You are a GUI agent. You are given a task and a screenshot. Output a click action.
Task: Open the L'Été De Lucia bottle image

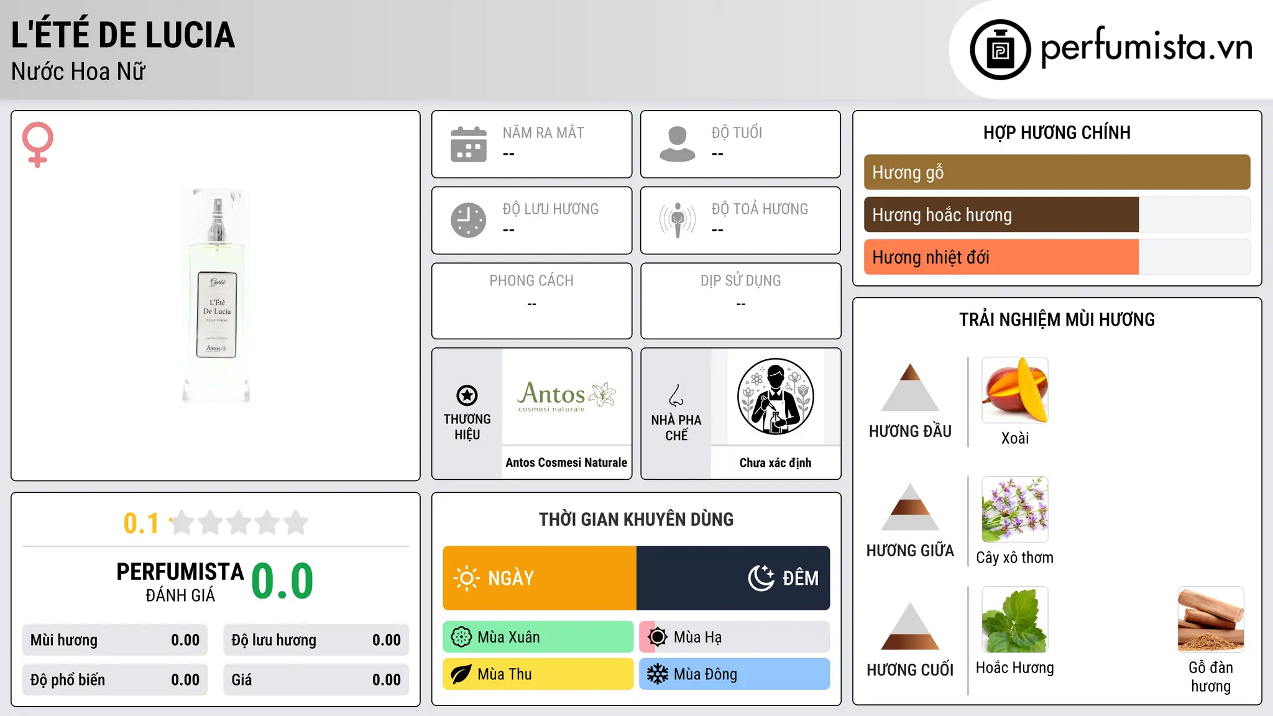(216, 296)
